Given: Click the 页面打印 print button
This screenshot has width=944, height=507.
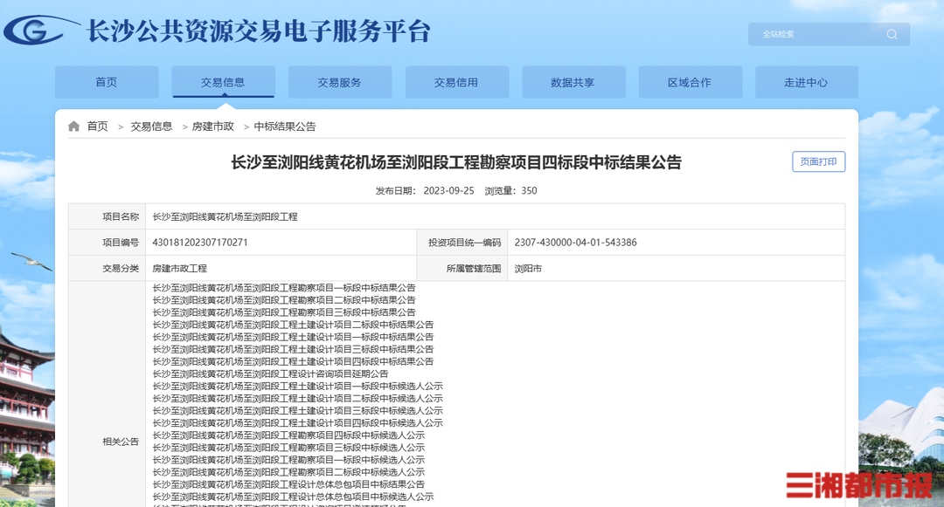Looking at the screenshot, I should point(818,161).
